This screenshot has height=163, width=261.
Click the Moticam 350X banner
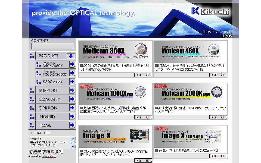(116, 52)
